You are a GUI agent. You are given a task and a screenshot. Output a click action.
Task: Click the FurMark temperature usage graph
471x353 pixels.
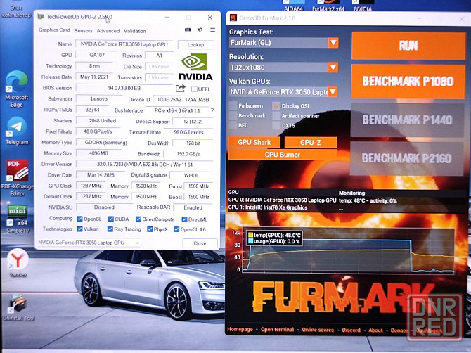pos(349,251)
